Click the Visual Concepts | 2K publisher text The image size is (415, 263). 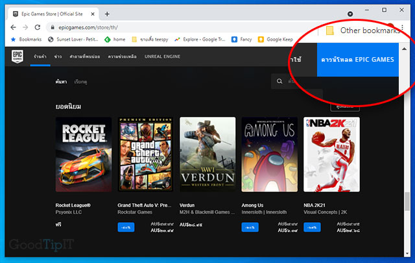click(x=326, y=212)
